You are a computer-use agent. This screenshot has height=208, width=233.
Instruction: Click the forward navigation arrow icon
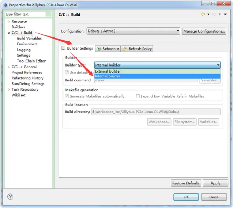point(214,14)
